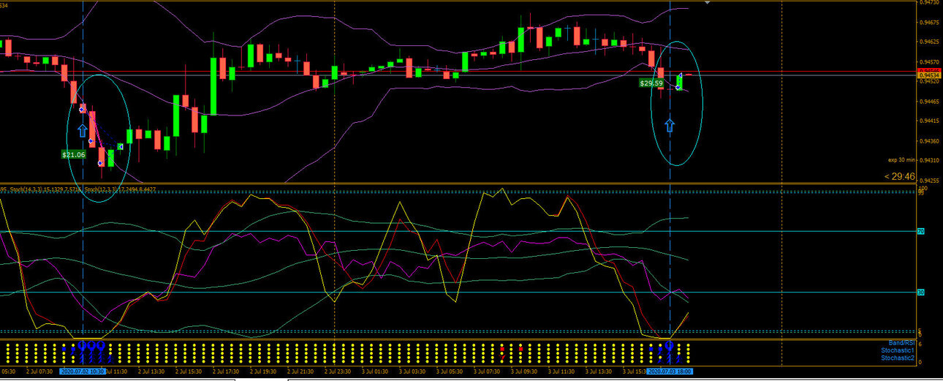Click the Band/RSI indicator label
Viewport: 943px width, 381px height.
(x=901, y=343)
